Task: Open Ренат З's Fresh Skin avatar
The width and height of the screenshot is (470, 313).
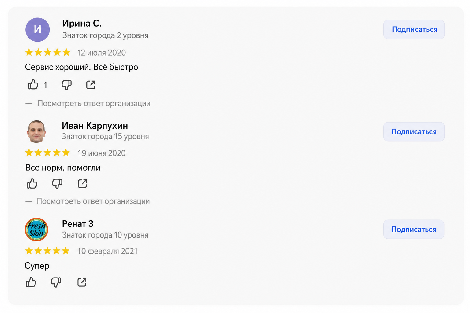Action: tap(36, 229)
